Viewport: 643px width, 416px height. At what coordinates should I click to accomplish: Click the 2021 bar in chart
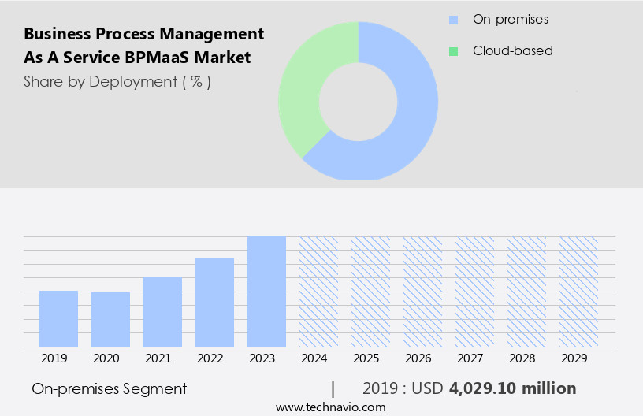coord(162,312)
